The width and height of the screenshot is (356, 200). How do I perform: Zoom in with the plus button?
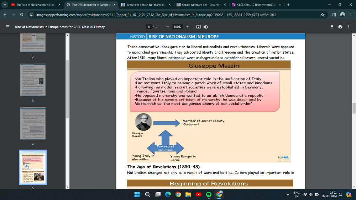point(187,27)
